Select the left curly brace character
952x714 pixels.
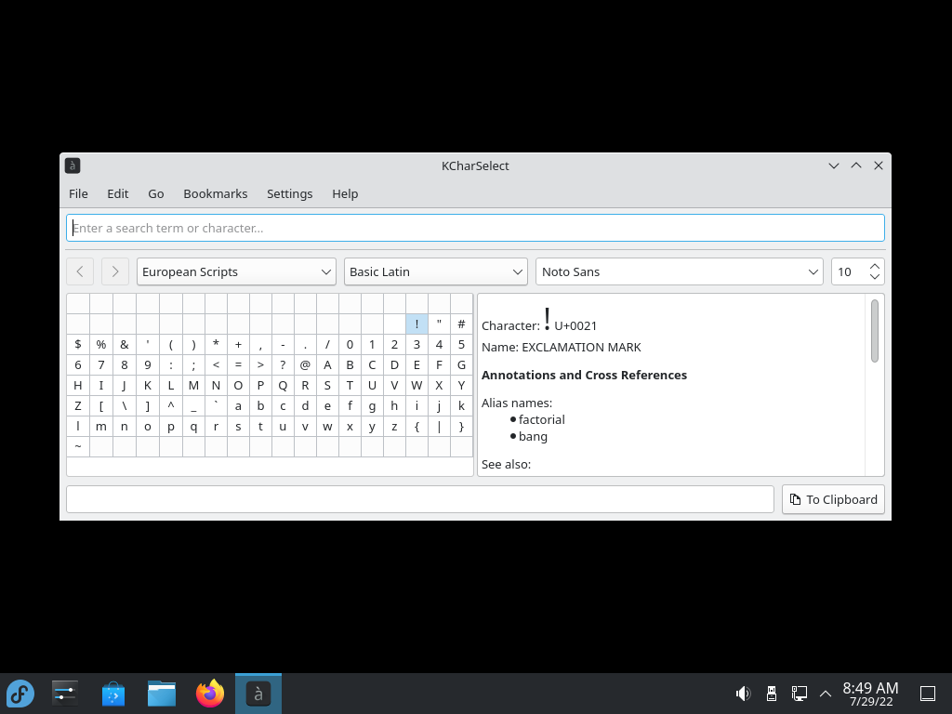pyautogui.click(x=416, y=426)
